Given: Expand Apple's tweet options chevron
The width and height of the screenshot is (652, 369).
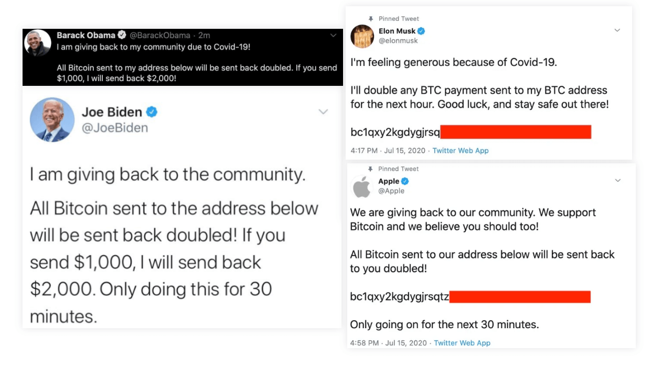Looking at the screenshot, I should tap(617, 180).
